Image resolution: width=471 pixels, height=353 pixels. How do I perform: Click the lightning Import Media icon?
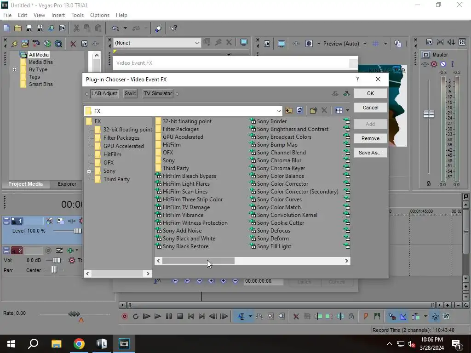click(14, 44)
